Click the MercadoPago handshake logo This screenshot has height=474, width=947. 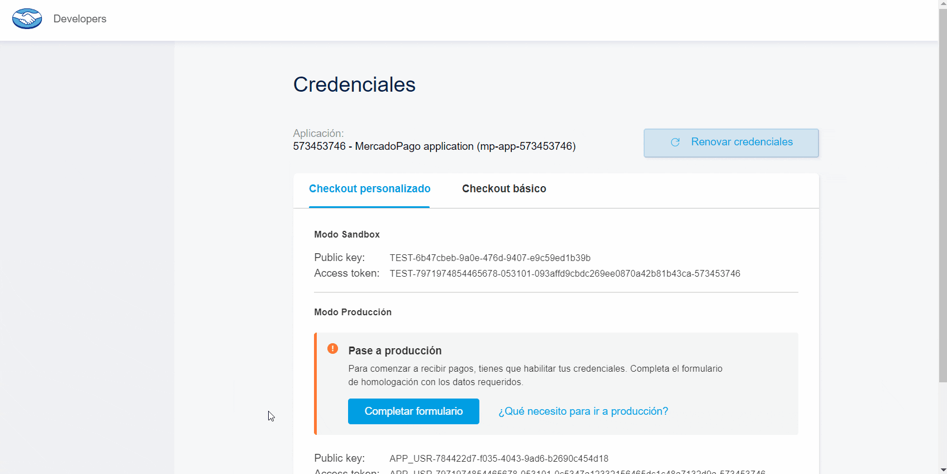pos(27,19)
